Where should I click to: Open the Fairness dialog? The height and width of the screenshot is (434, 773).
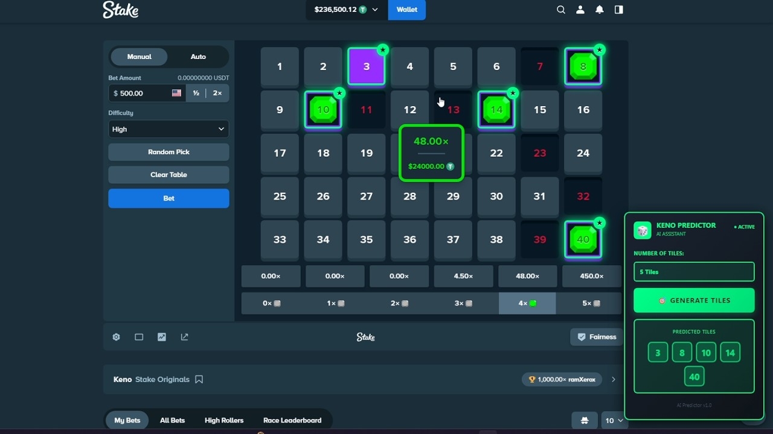[x=597, y=337]
